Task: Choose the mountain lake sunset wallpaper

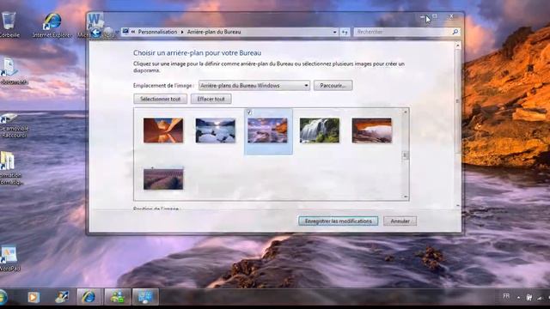Action: coord(216,130)
